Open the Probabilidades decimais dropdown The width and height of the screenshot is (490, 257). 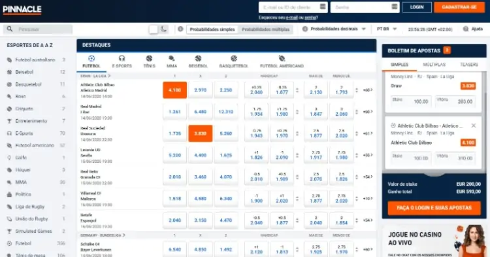coord(334,29)
